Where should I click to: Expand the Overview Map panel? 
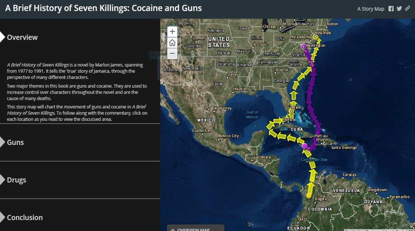[x=195, y=228]
